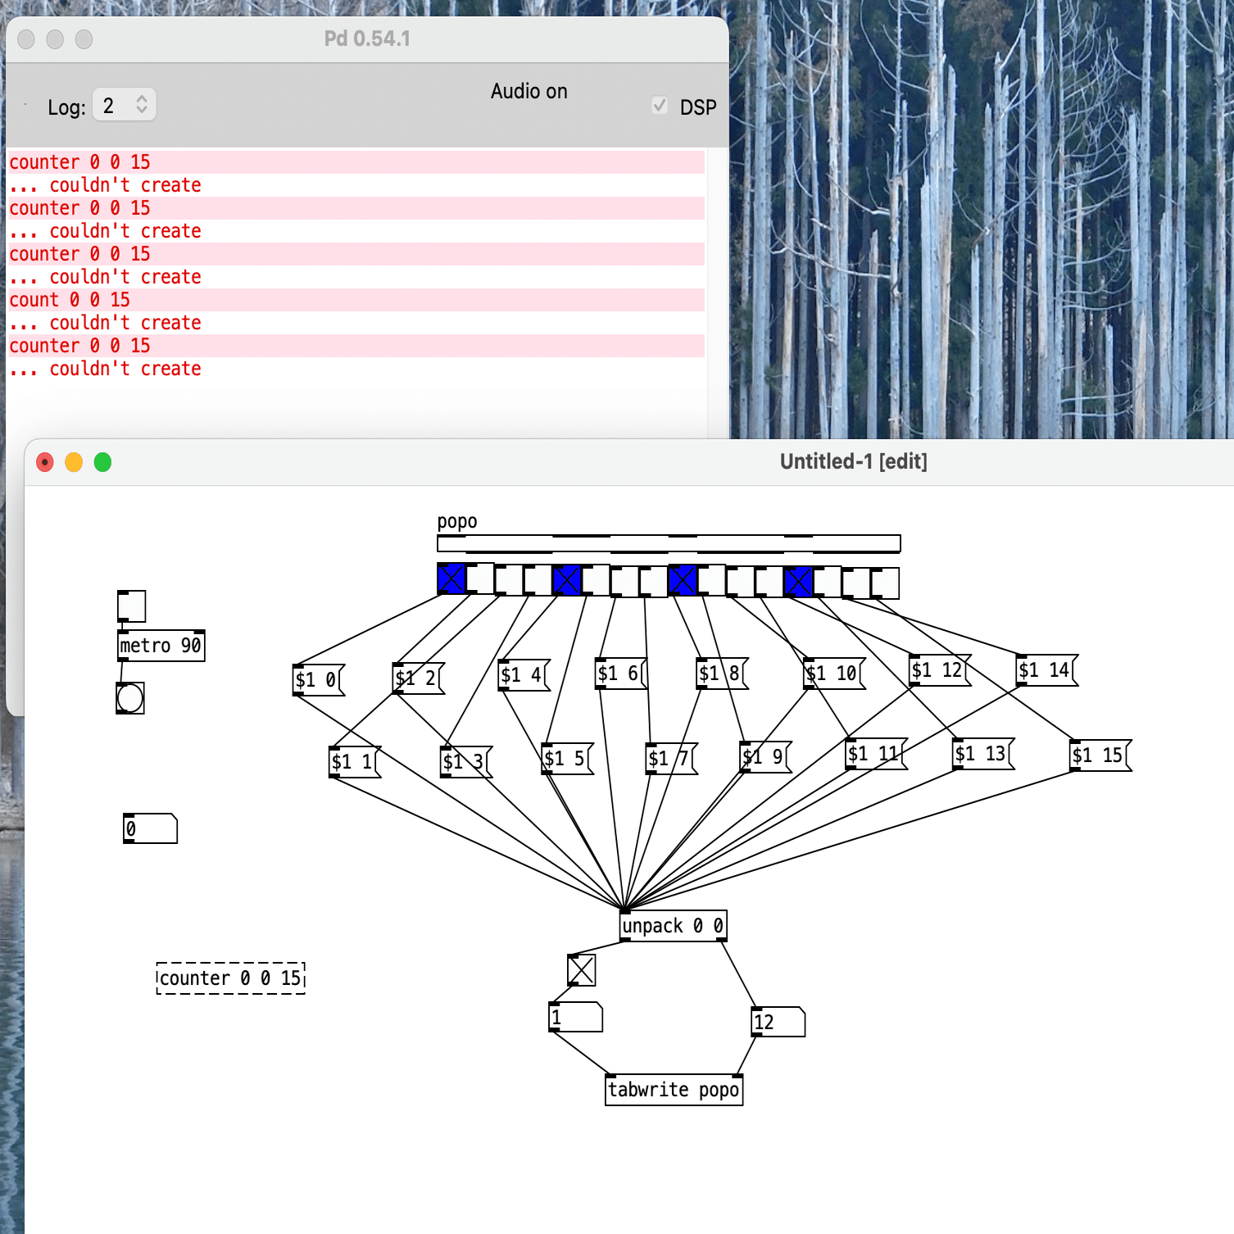
Task: Disable the DSP checkbox in the Pd console
Action: 660,107
